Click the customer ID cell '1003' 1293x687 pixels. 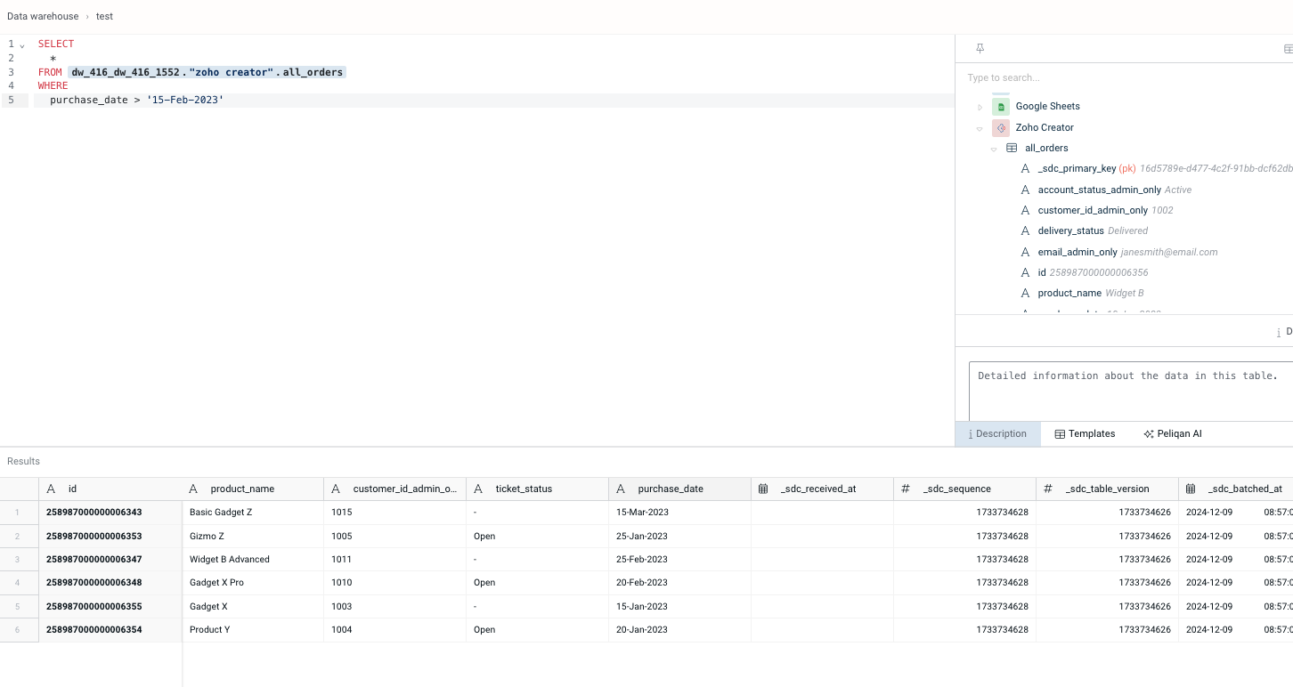[395, 606]
